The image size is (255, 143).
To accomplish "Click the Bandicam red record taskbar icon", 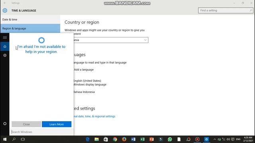I will tap(197, 139).
